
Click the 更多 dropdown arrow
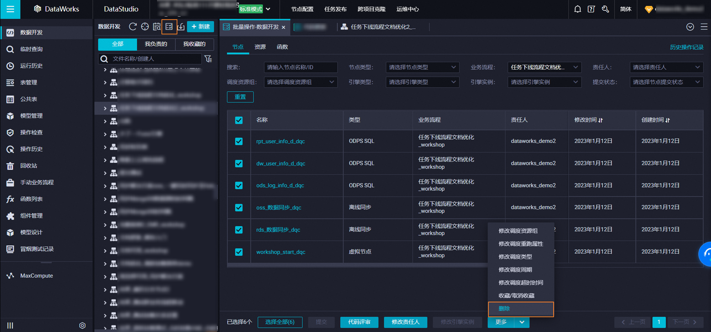pyautogui.click(x=522, y=322)
